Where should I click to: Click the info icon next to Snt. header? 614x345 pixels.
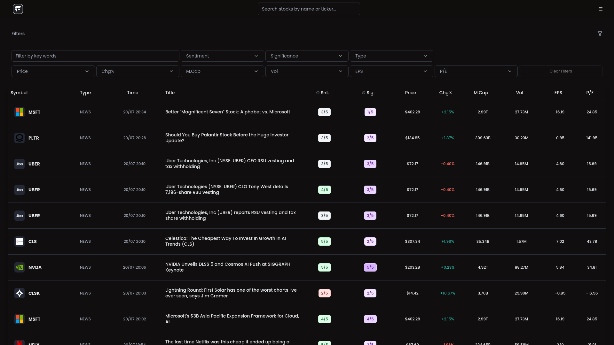[x=318, y=93]
